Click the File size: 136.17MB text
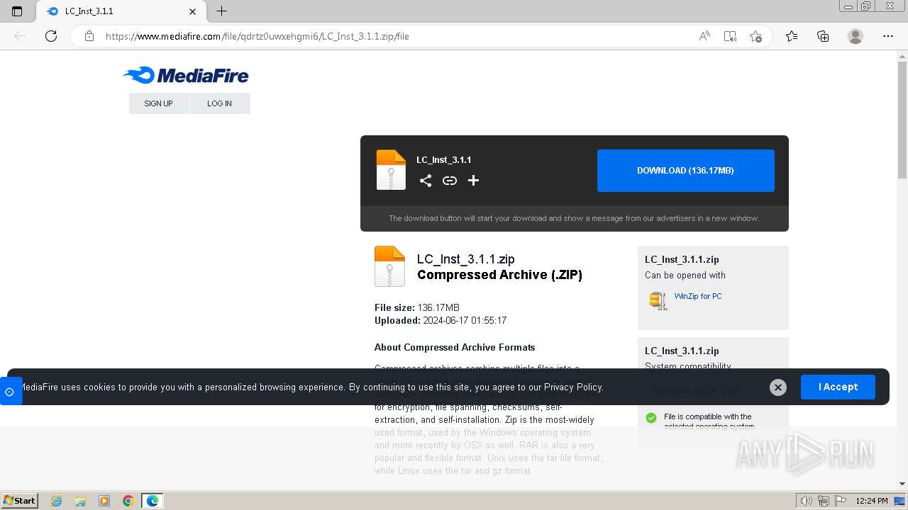908x510 pixels. (x=417, y=307)
